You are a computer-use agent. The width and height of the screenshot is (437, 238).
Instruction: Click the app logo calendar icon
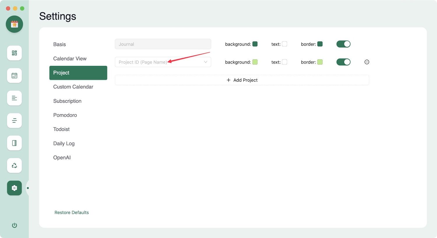(14, 24)
